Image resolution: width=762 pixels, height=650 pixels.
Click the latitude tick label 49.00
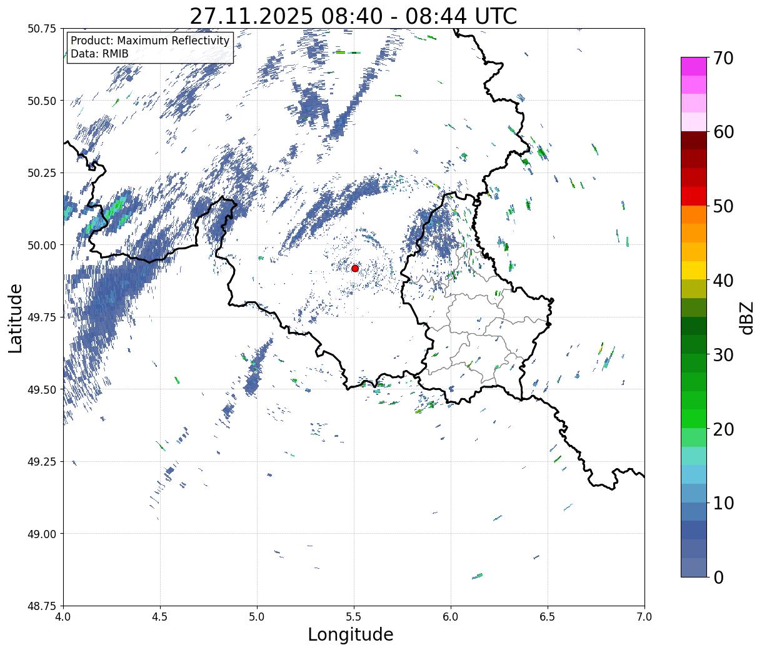[x=42, y=534]
